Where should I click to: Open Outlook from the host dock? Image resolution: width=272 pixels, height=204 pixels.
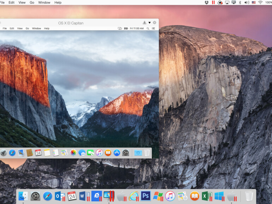click(x=60, y=196)
